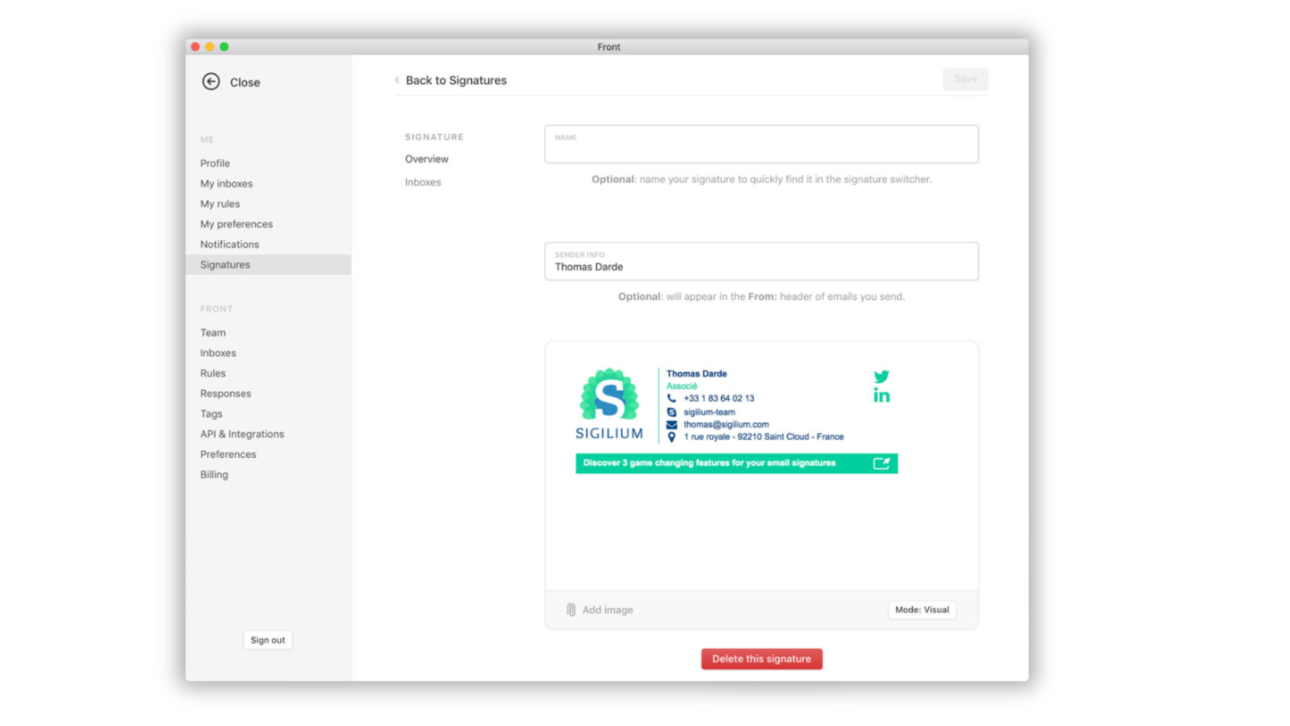This screenshot has height=726, width=1290.
Task: Click the external link icon on green banner
Action: point(881,463)
